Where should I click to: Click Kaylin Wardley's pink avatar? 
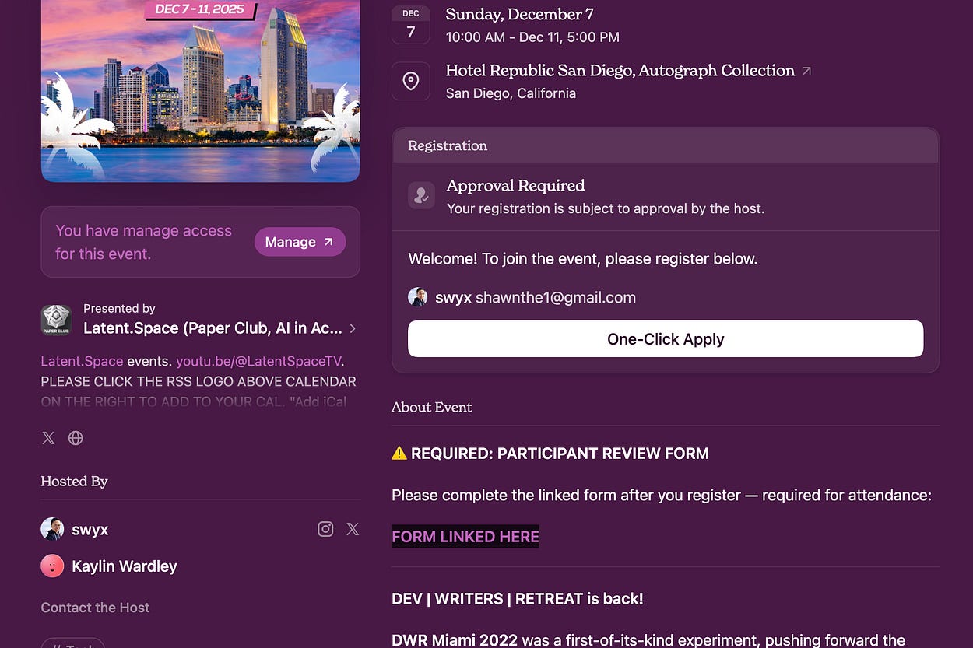(52, 566)
